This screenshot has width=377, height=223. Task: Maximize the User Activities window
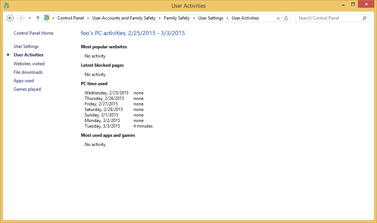pyautogui.click(x=353, y=4)
